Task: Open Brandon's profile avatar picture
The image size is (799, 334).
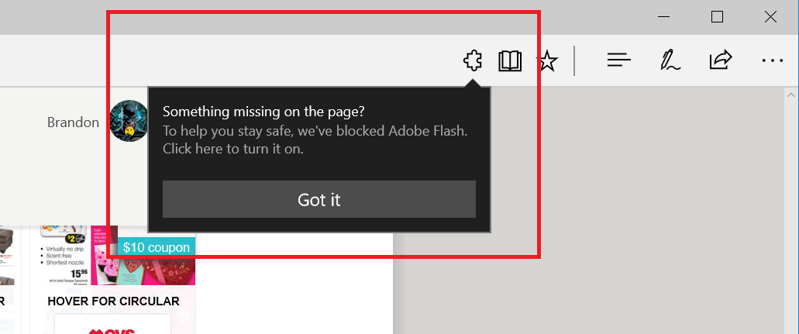Action: [129, 120]
